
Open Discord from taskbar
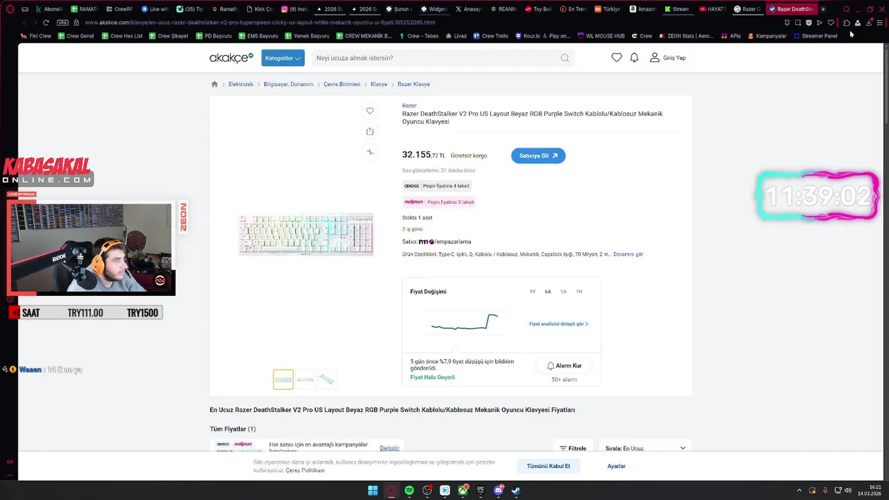click(499, 490)
